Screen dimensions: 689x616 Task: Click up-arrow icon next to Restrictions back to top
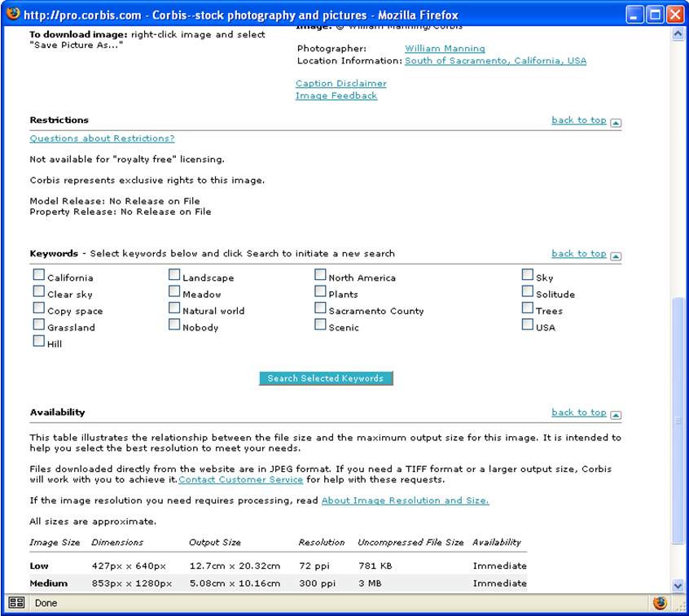(x=616, y=123)
